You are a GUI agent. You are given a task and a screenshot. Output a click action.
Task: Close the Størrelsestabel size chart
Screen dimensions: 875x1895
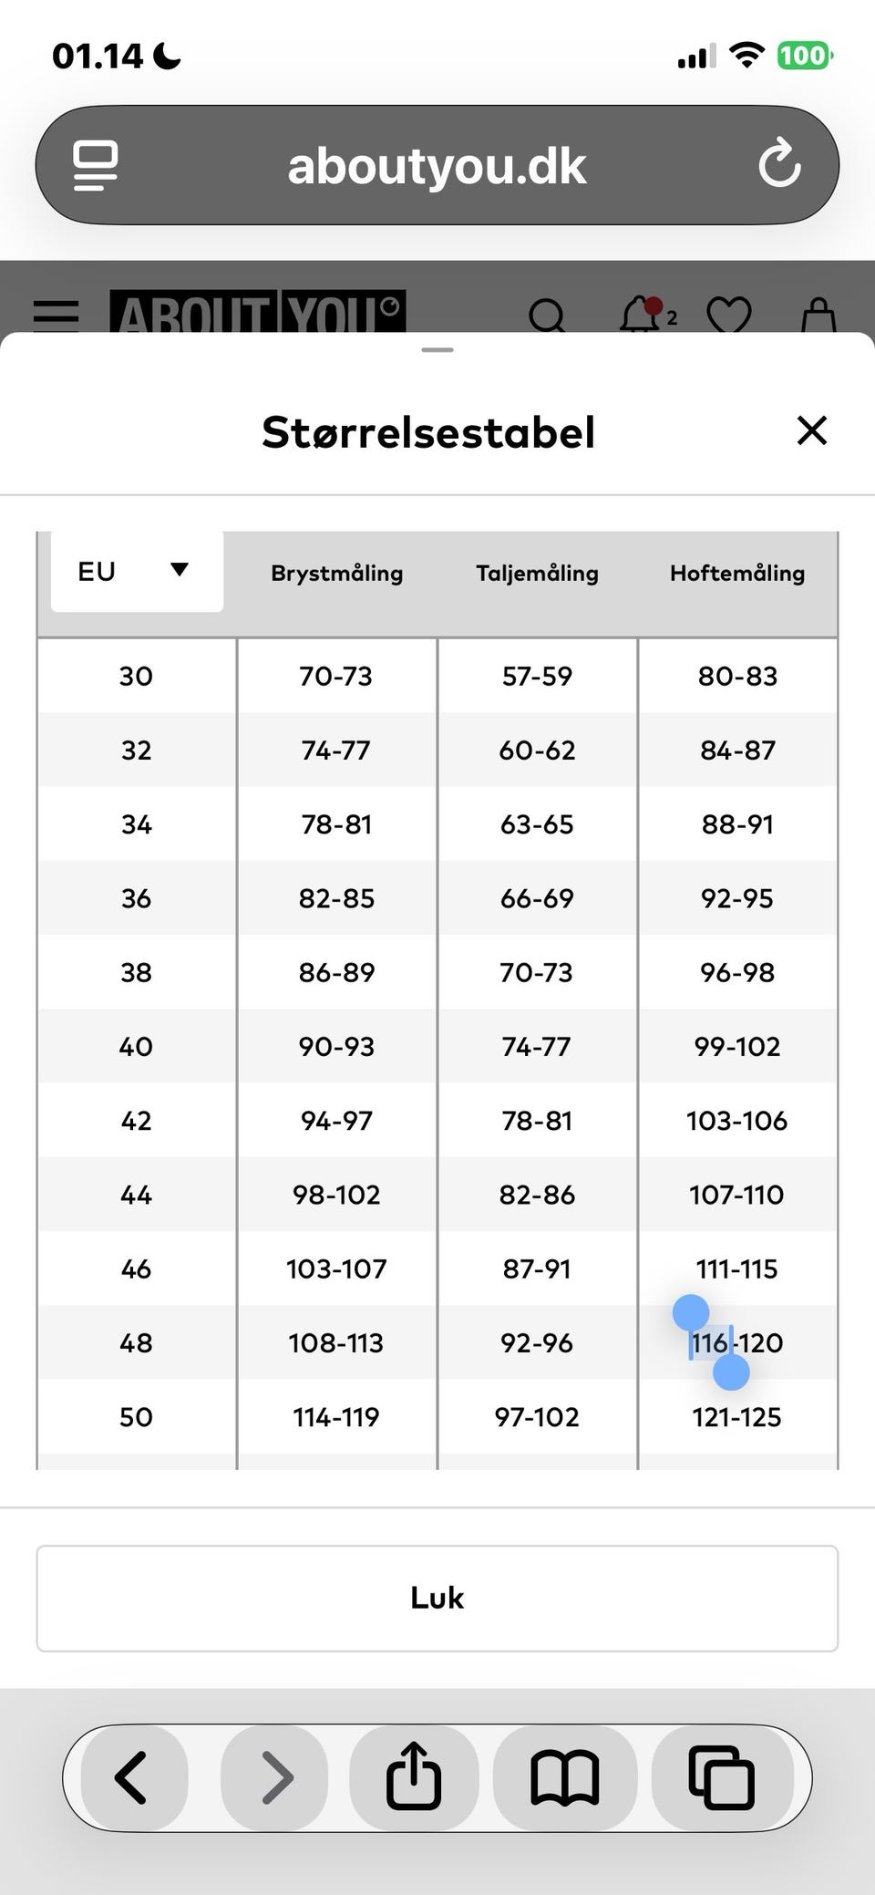click(x=811, y=430)
